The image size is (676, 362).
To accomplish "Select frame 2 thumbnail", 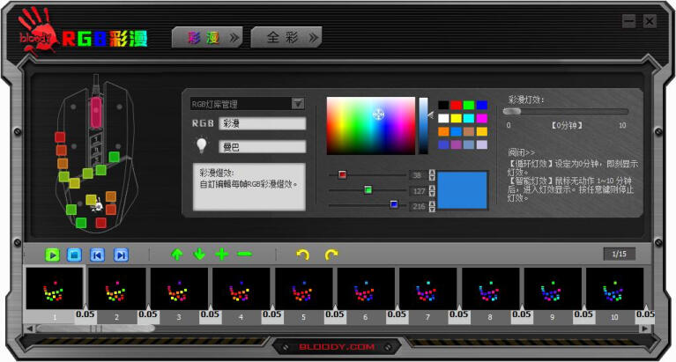I will pos(117,288).
